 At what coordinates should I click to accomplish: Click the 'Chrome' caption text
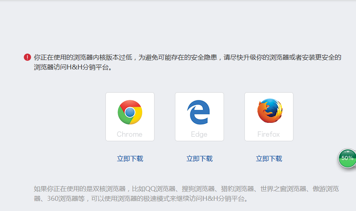[x=130, y=134]
